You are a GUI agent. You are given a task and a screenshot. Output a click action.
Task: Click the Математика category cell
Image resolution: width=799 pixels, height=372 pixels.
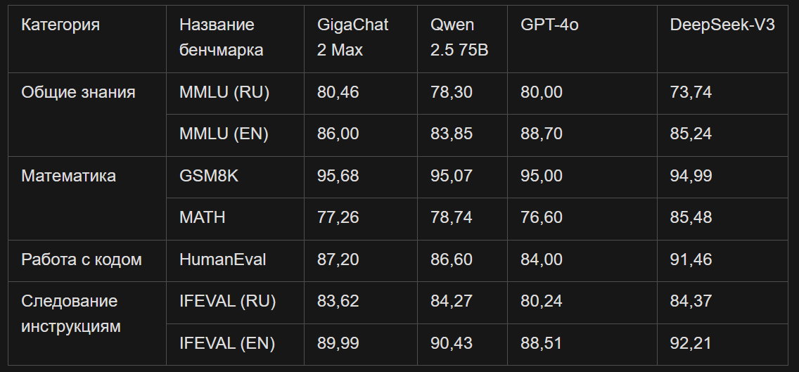coord(87,198)
